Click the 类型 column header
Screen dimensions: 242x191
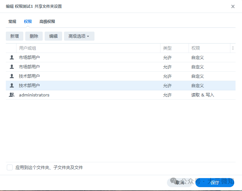pos(175,48)
